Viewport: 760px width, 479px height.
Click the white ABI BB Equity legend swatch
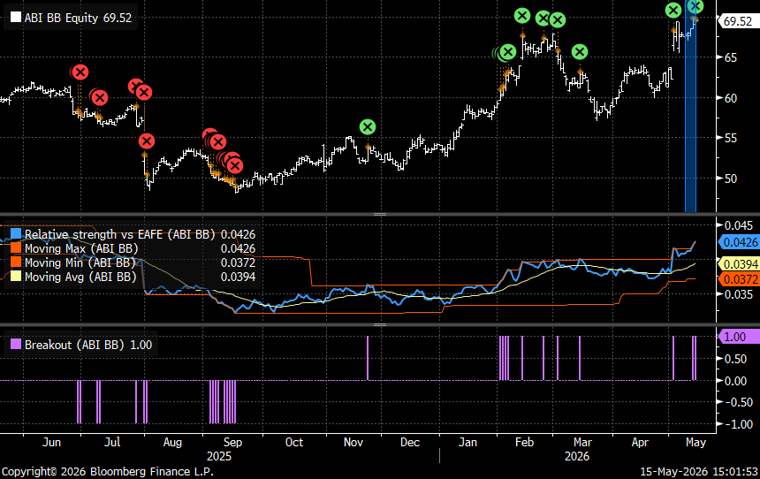16,18
